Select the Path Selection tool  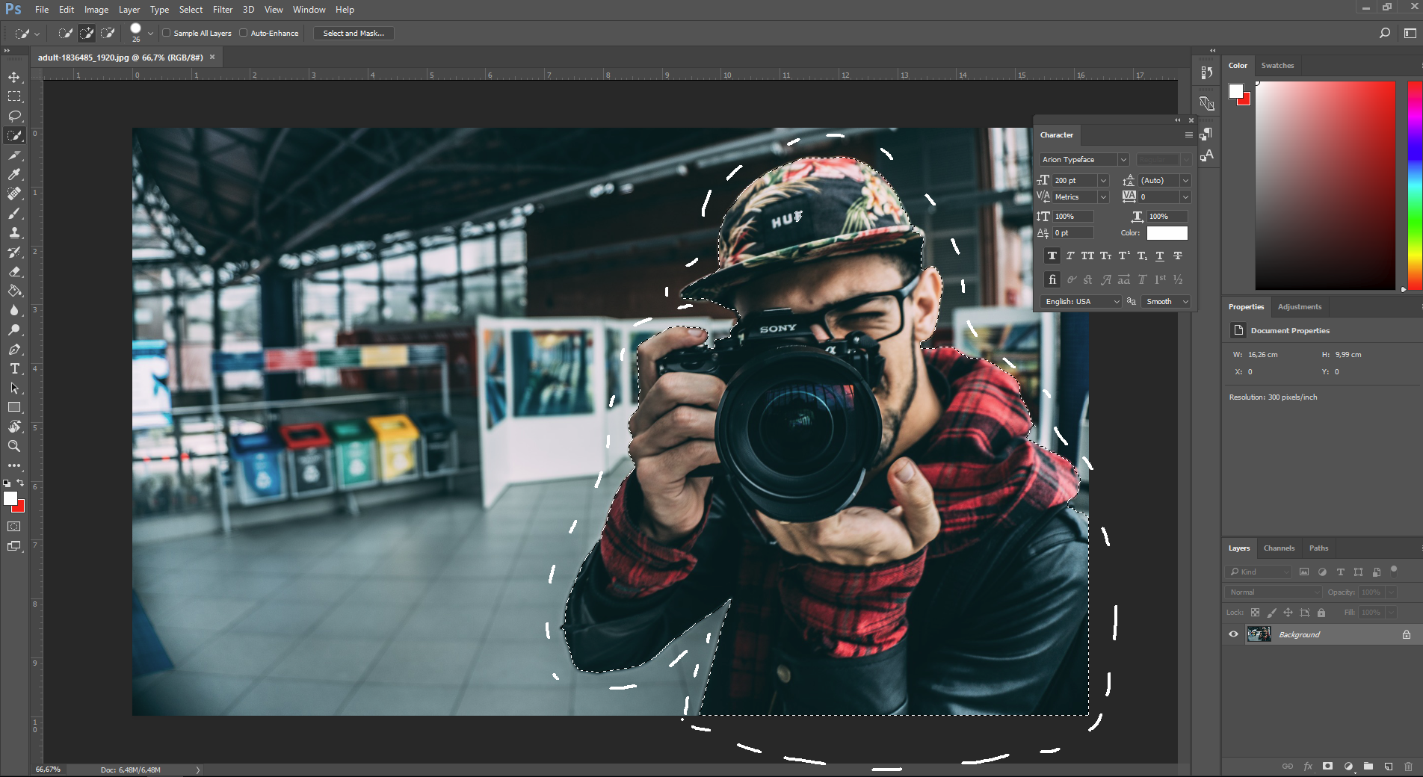[x=14, y=388]
